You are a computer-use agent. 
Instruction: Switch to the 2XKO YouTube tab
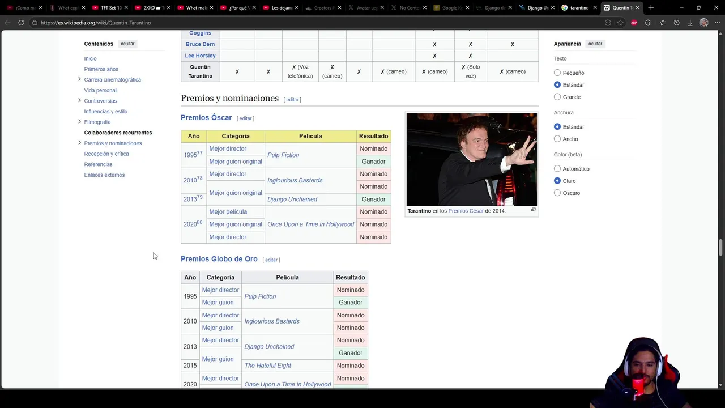pyautogui.click(x=152, y=8)
